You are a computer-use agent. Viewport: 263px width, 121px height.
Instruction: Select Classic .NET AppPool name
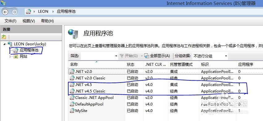(94, 98)
